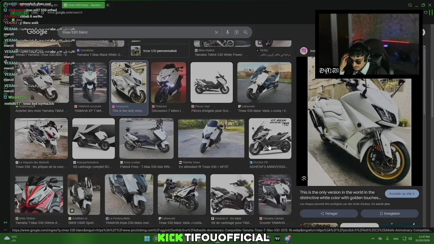Click 'Accéder au site' button
Viewport: 434px width, 244px height.
coord(402,194)
